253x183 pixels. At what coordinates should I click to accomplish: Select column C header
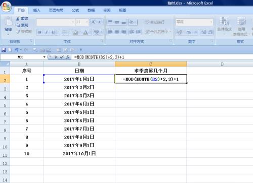[151, 64]
